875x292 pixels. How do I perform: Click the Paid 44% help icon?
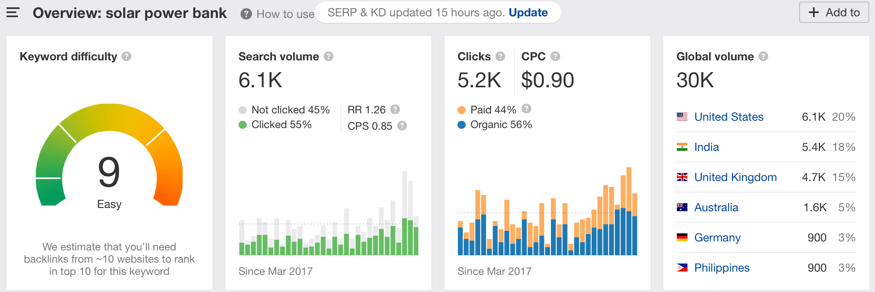tap(526, 108)
